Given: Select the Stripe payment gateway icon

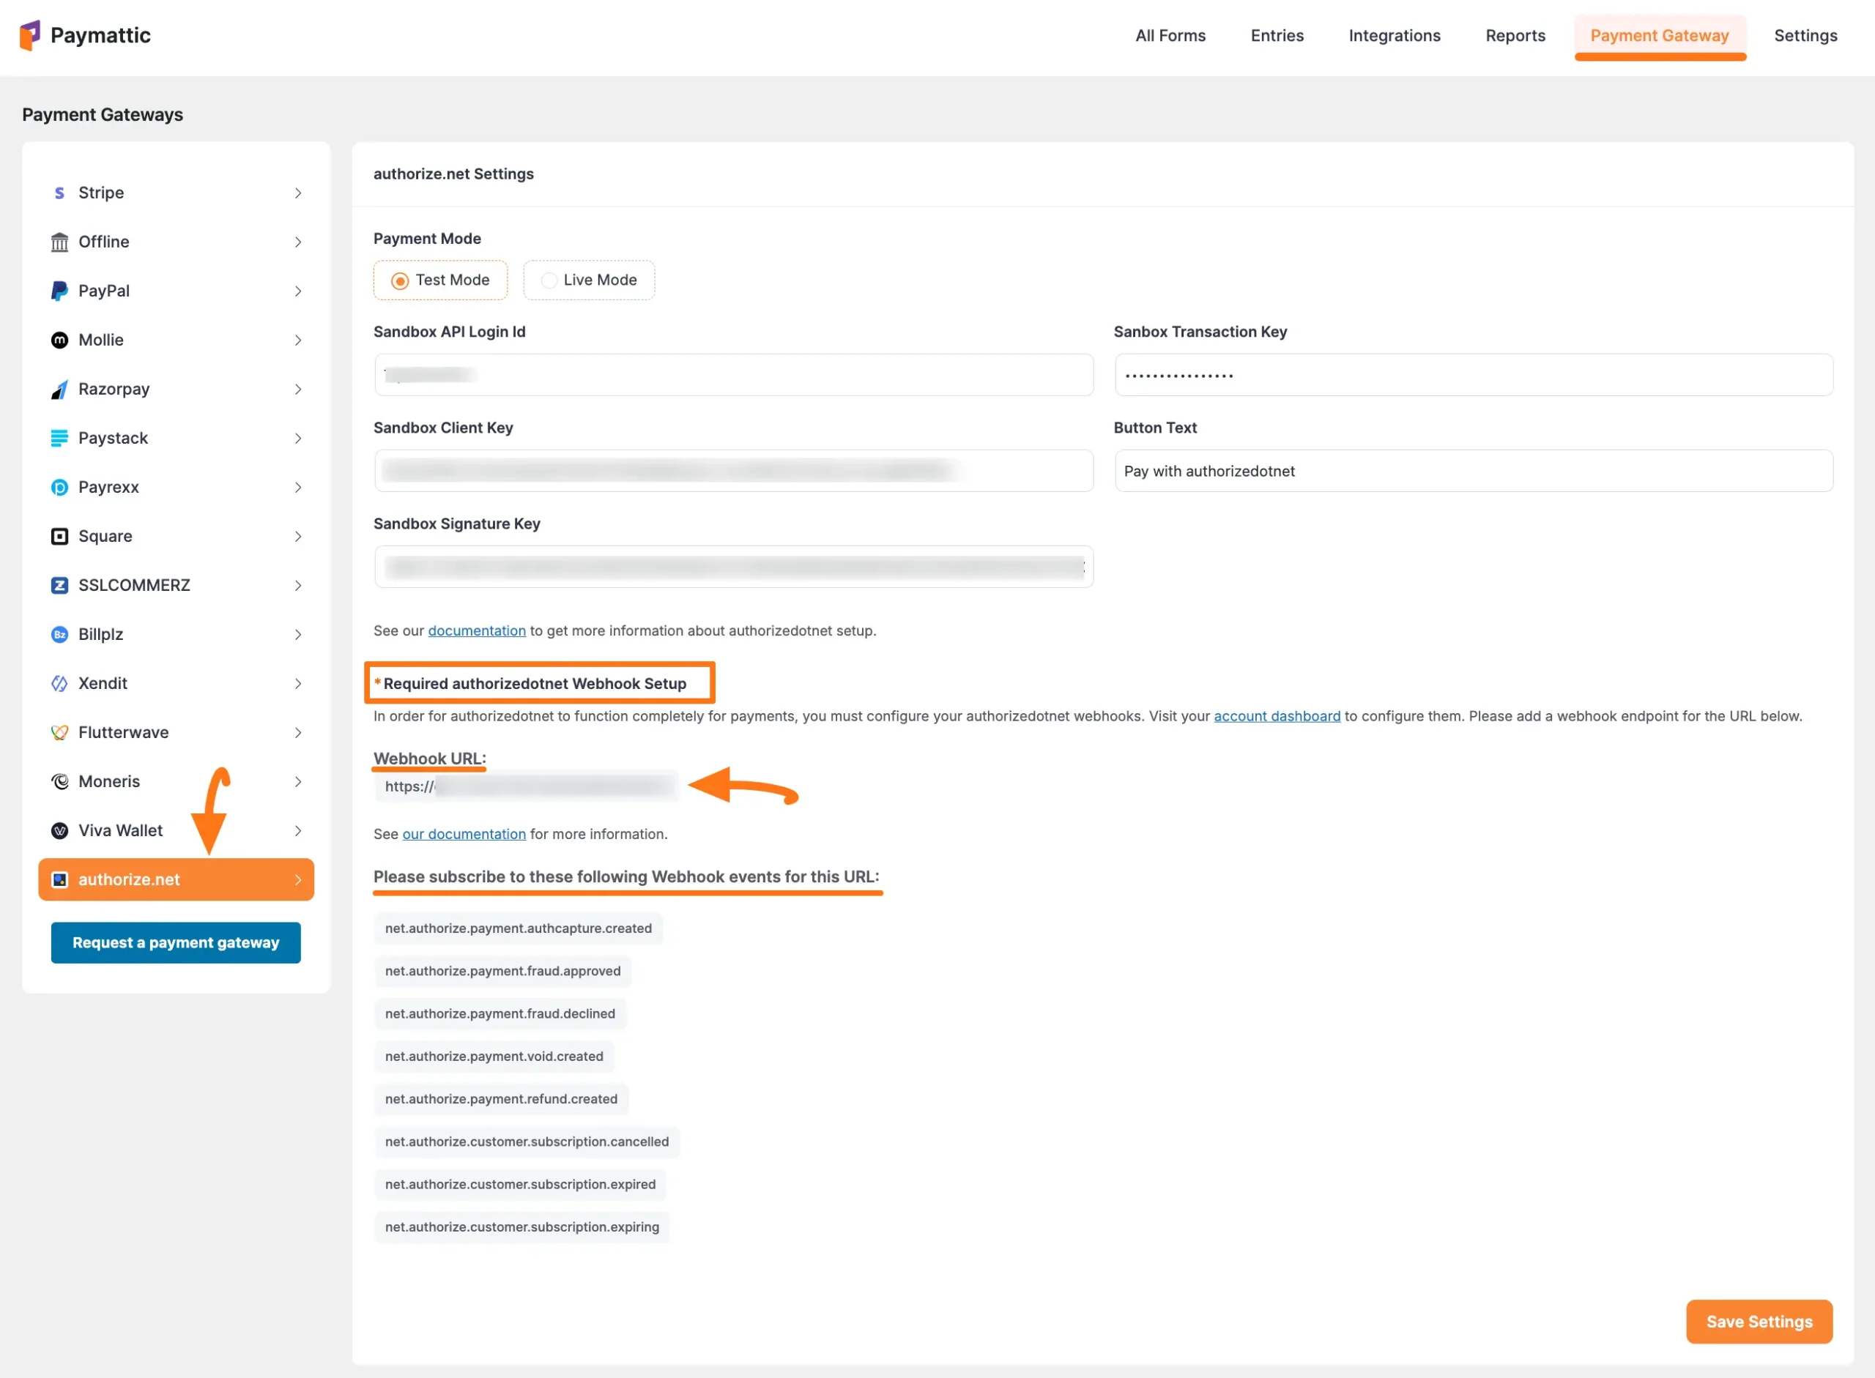Looking at the screenshot, I should (59, 193).
